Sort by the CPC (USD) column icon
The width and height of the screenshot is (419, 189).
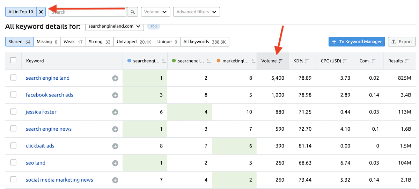[345, 61]
